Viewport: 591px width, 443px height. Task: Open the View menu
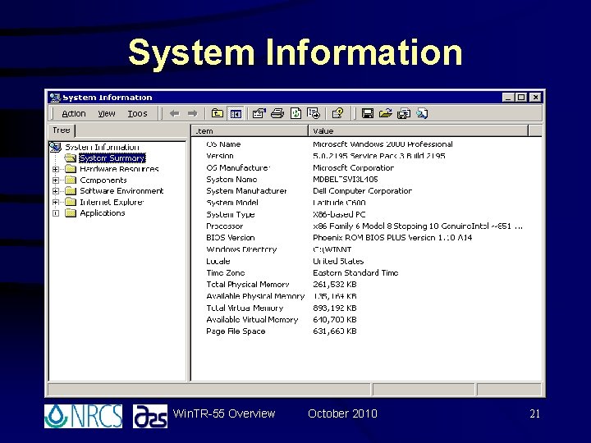point(107,113)
